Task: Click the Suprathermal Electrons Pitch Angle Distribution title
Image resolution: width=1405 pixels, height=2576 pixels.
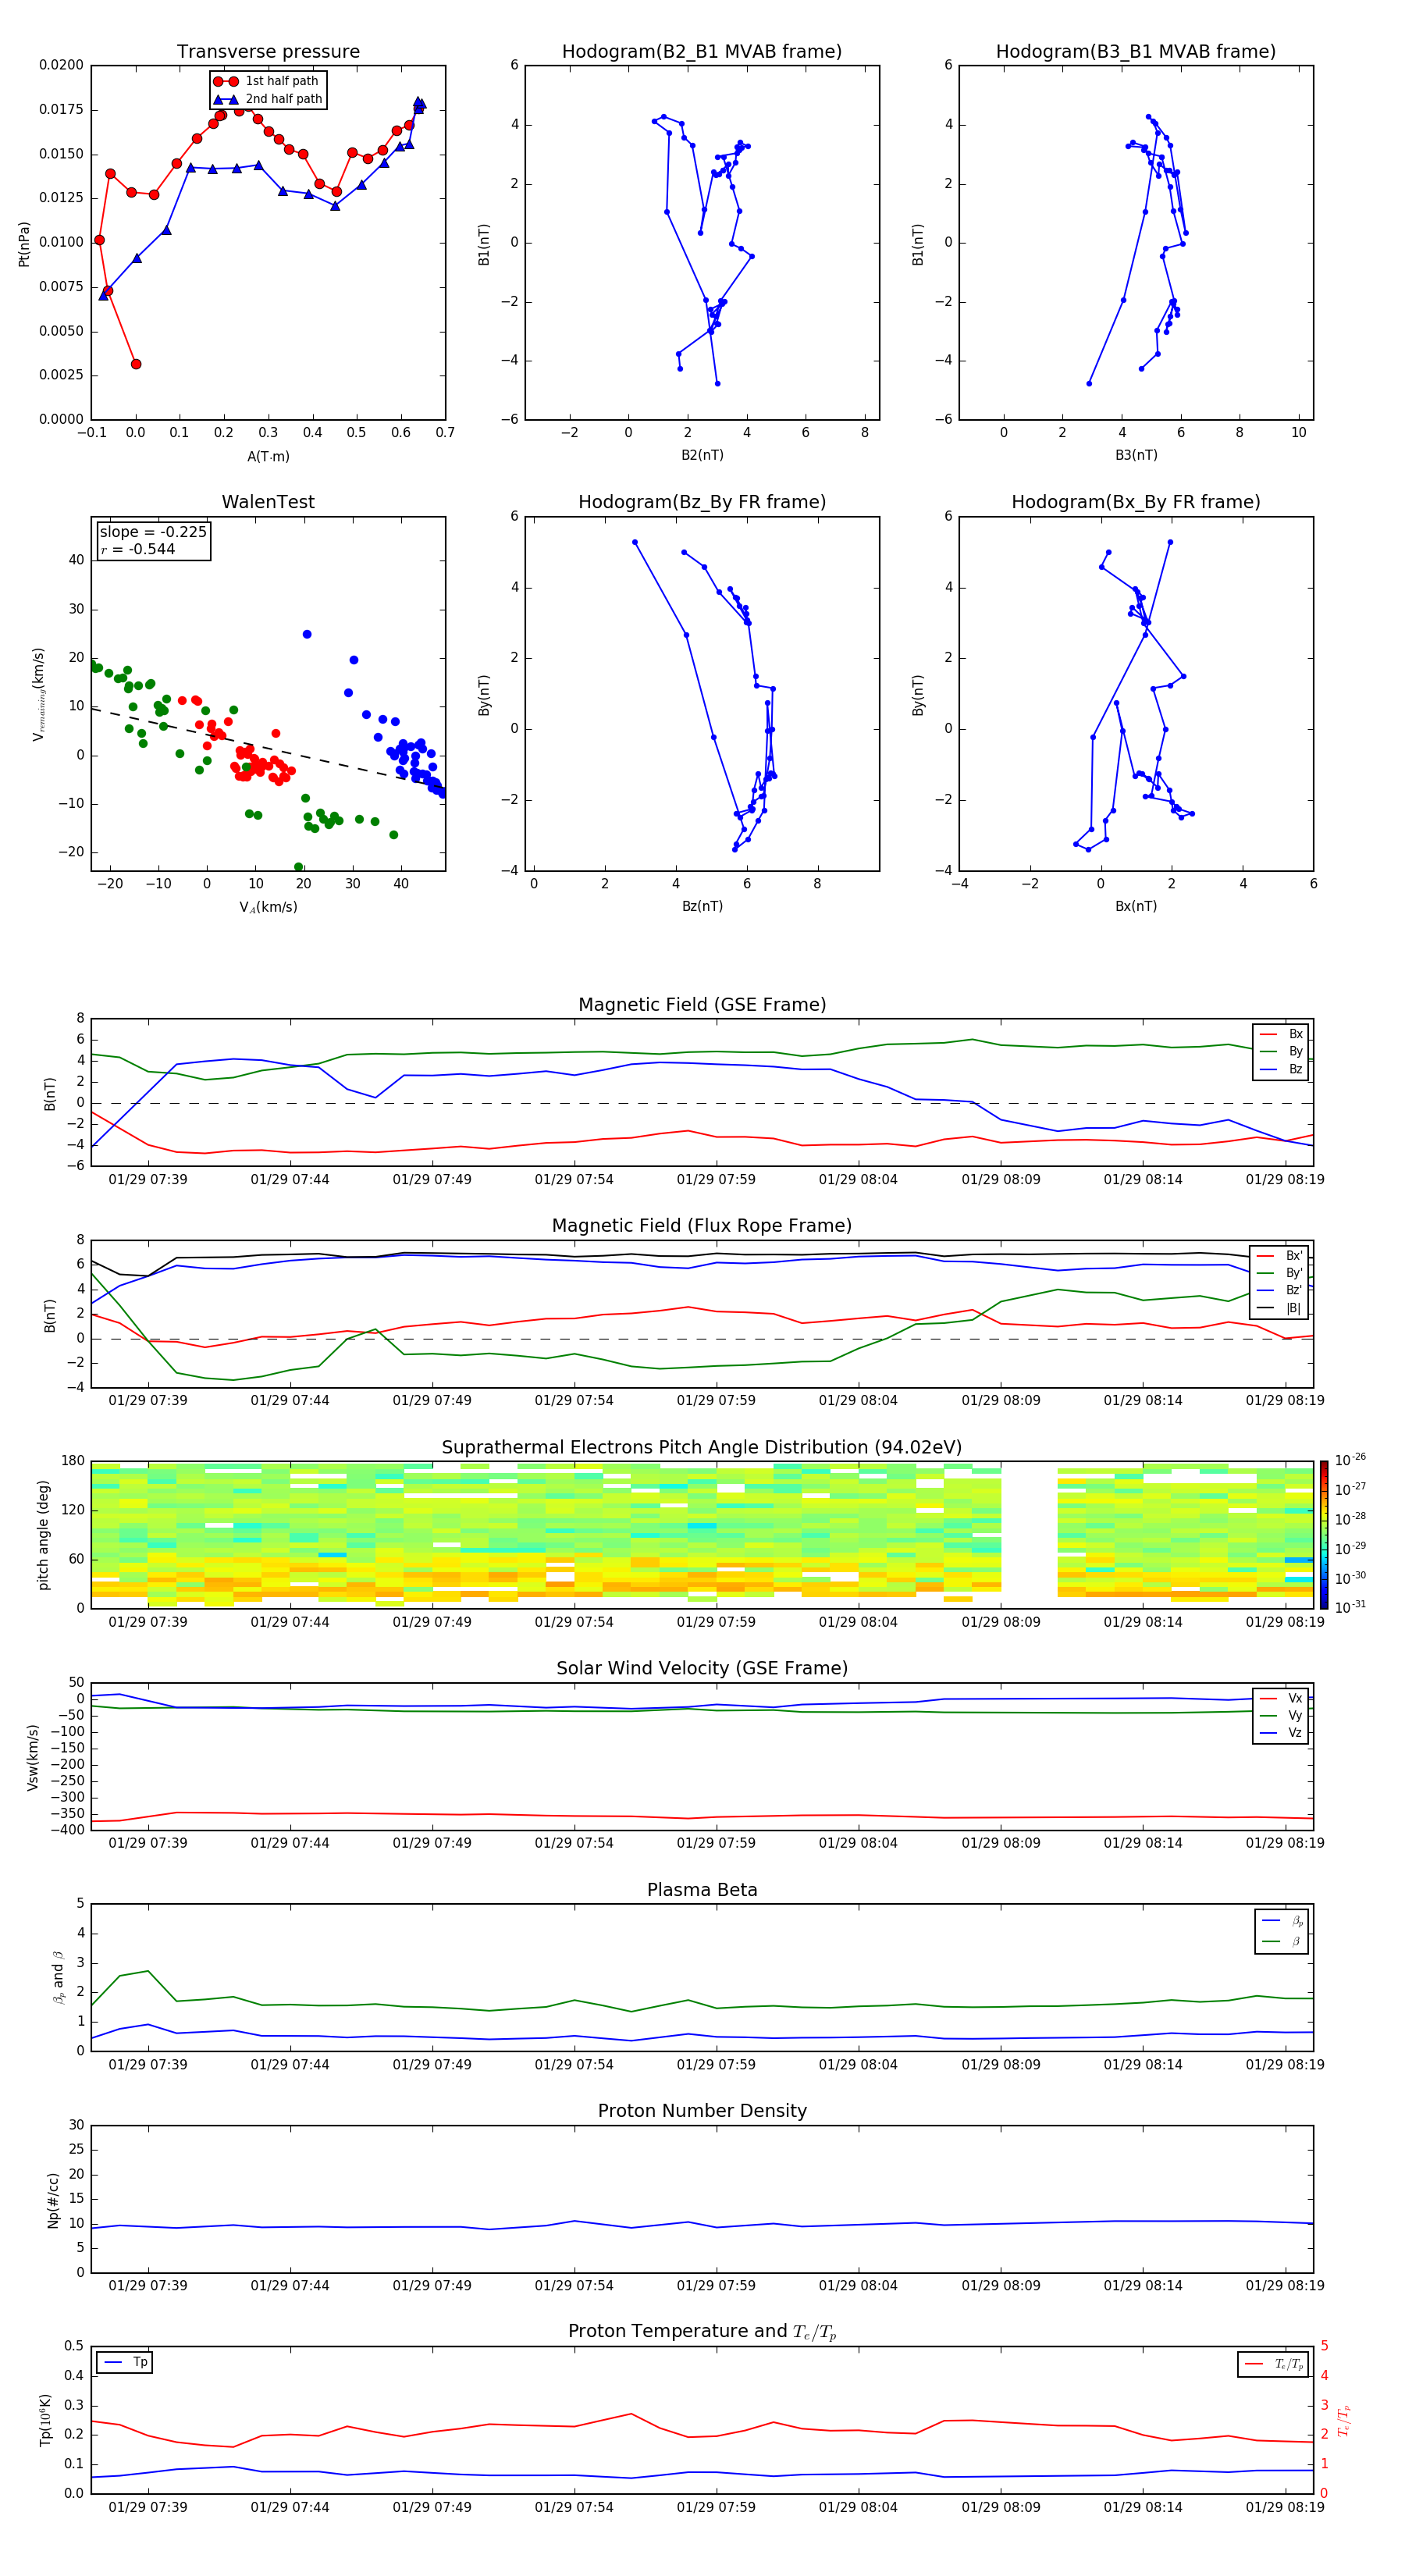Action: (x=702, y=1448)
